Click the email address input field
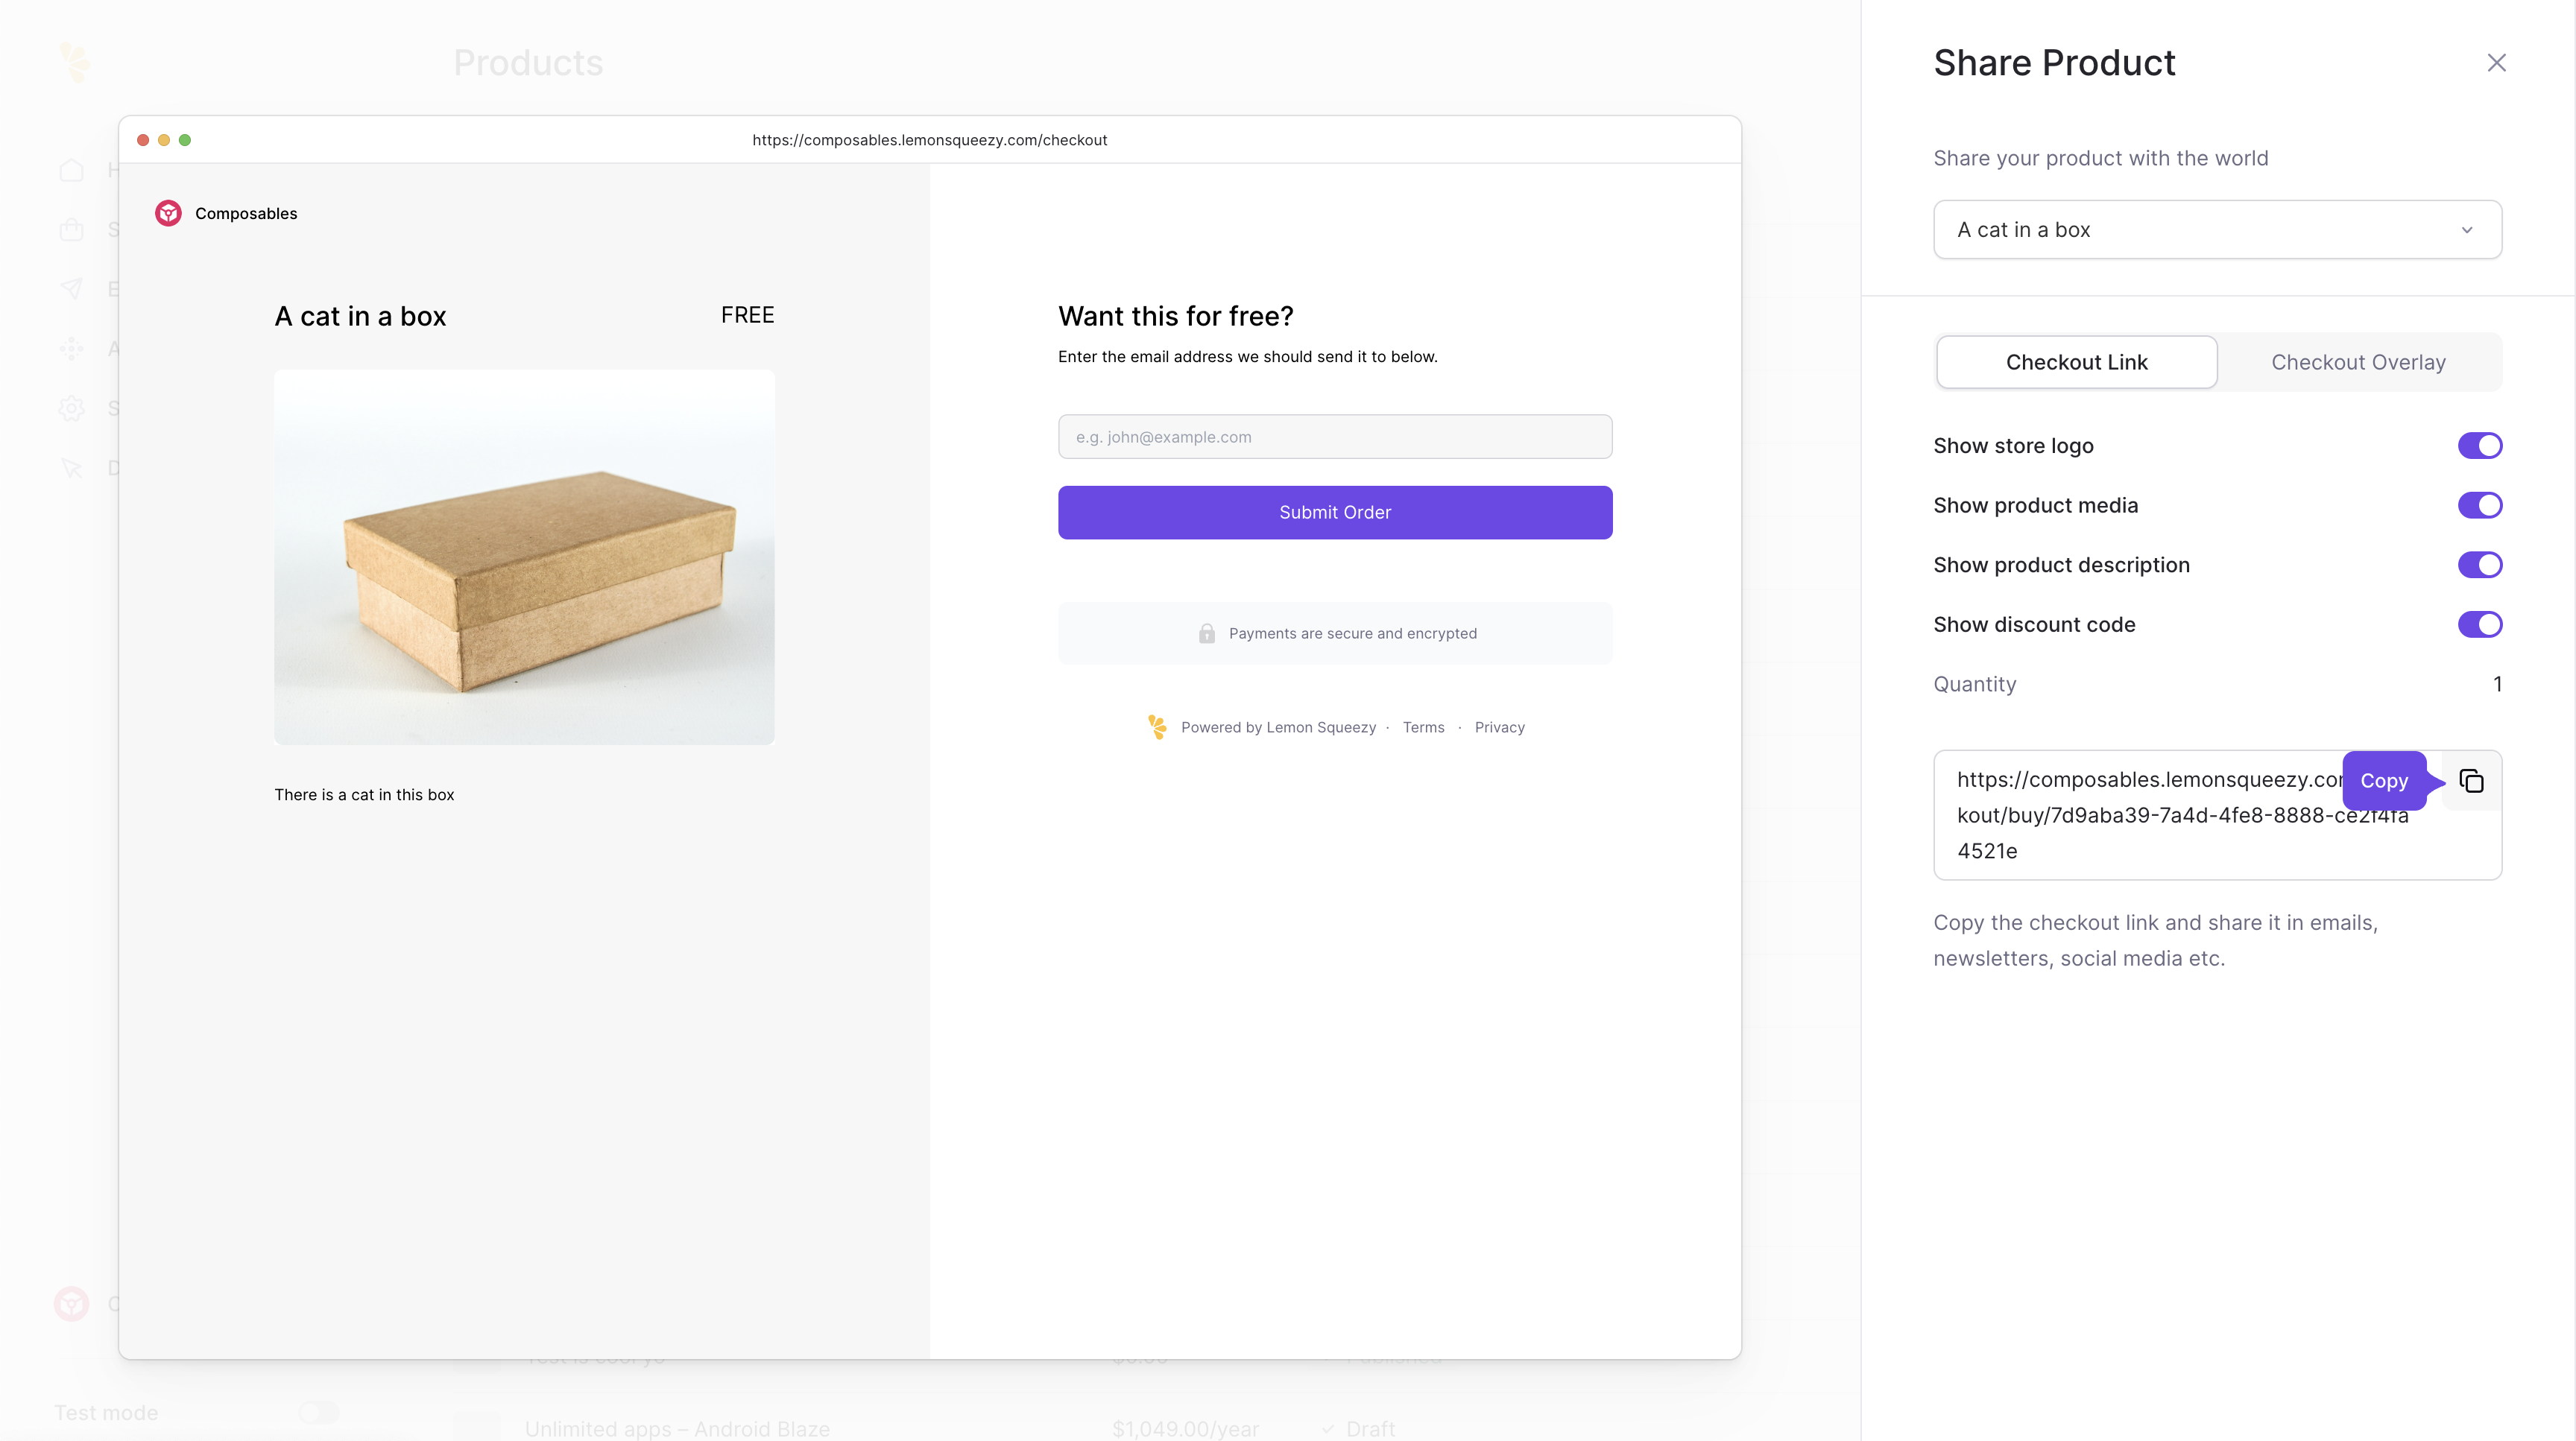The image size is (2576, 1441). pyautogui.click(x=1335, y=437)
